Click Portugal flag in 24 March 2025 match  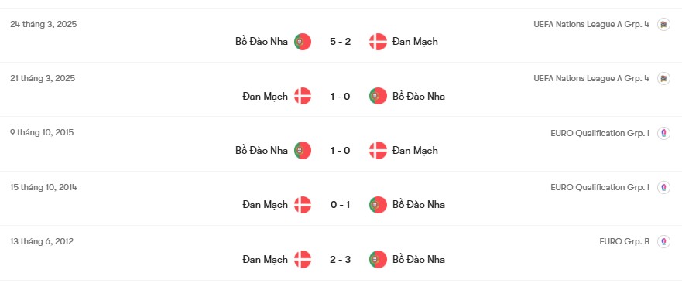click(303, 42)
